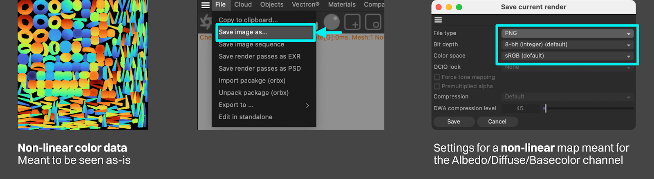Open the File type PNG dropdown

pyautogui.click(x=567, y=33)
